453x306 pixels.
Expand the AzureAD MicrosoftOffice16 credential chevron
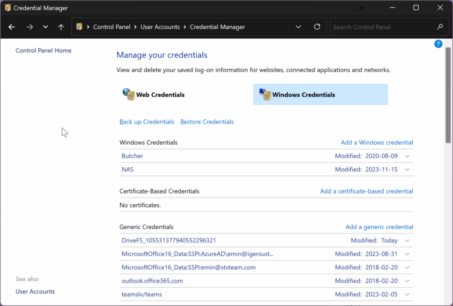tap(407, 254)
